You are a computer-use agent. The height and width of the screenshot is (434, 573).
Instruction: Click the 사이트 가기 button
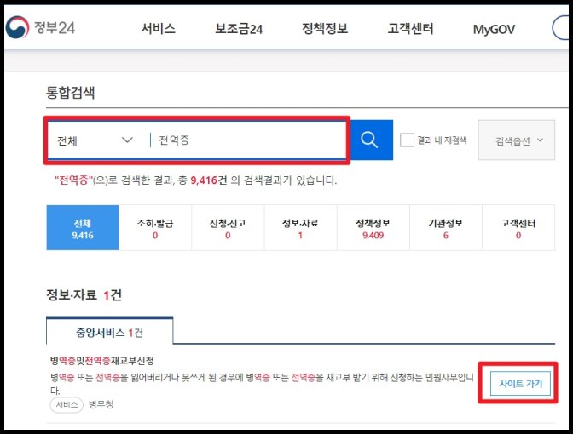click(x=520, y=383)
